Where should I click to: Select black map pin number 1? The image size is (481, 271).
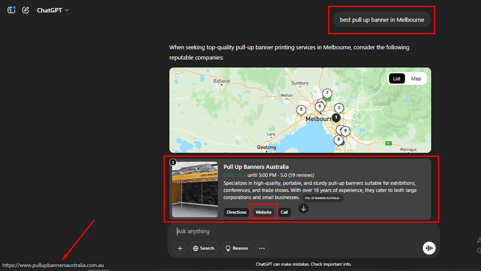tap(336, 117)
